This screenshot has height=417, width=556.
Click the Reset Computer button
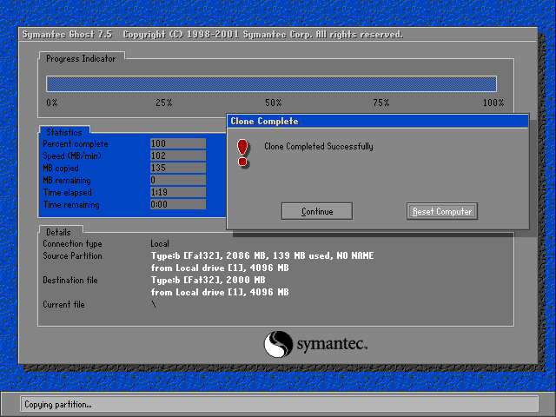coord(442,211)
